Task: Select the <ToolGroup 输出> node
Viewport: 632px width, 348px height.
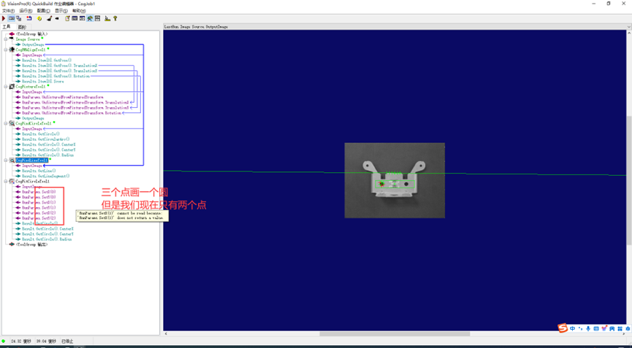Action: [31, 244]
